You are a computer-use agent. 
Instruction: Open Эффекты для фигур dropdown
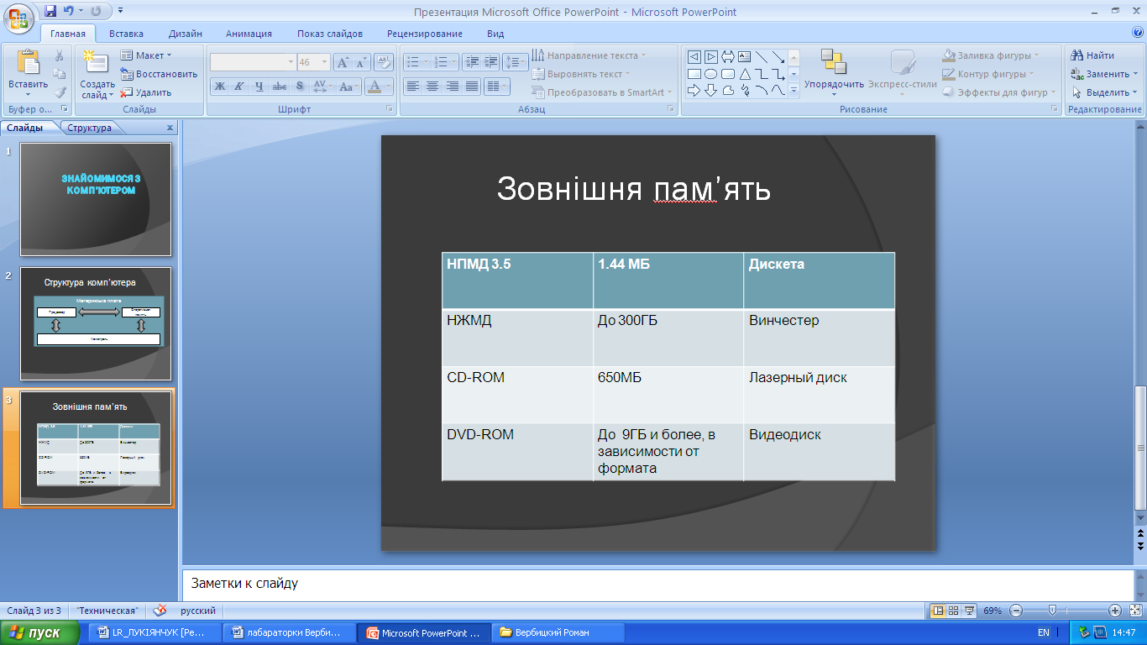click(x=998, y=92)
